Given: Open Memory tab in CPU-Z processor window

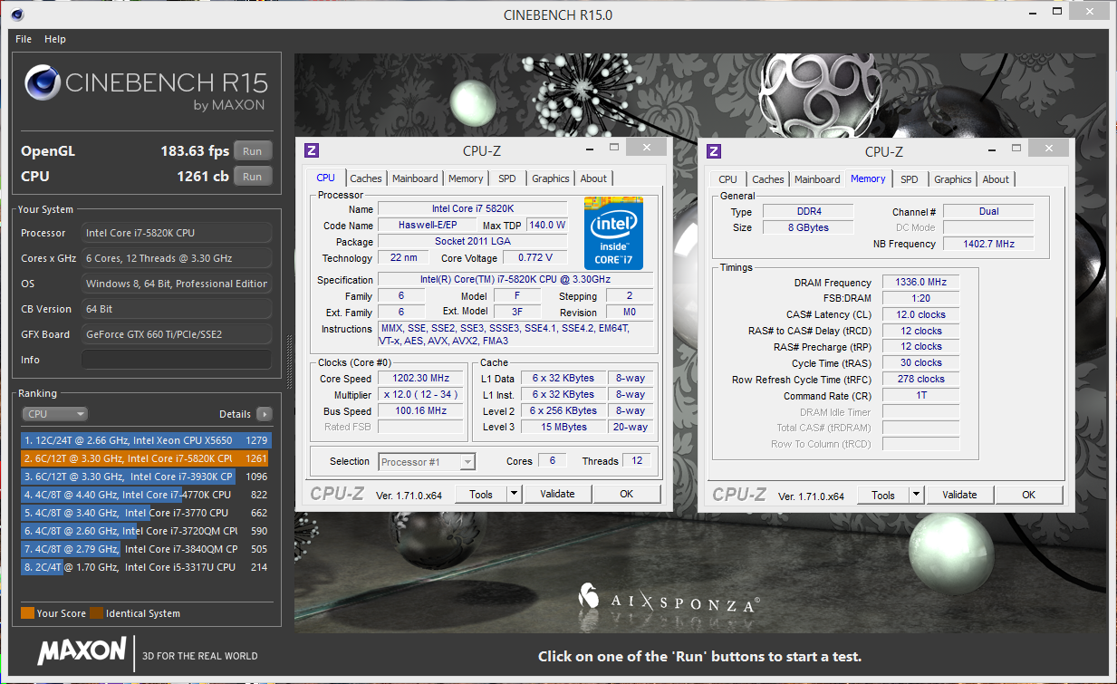Looking at the screenshot, I should 466,178.
